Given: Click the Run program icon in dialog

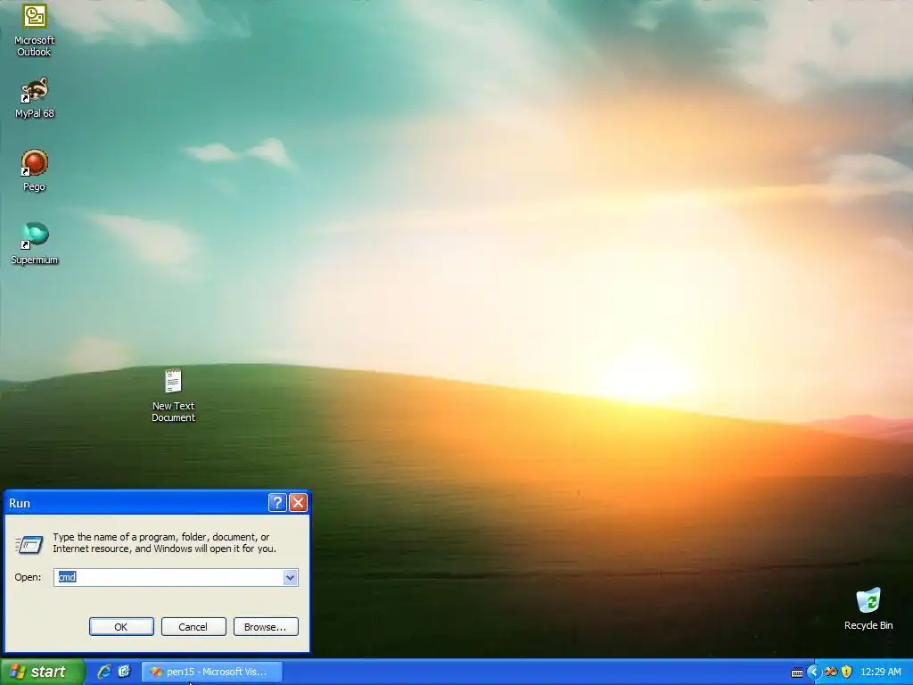Looking at the screenshot, I should point(29,545).
